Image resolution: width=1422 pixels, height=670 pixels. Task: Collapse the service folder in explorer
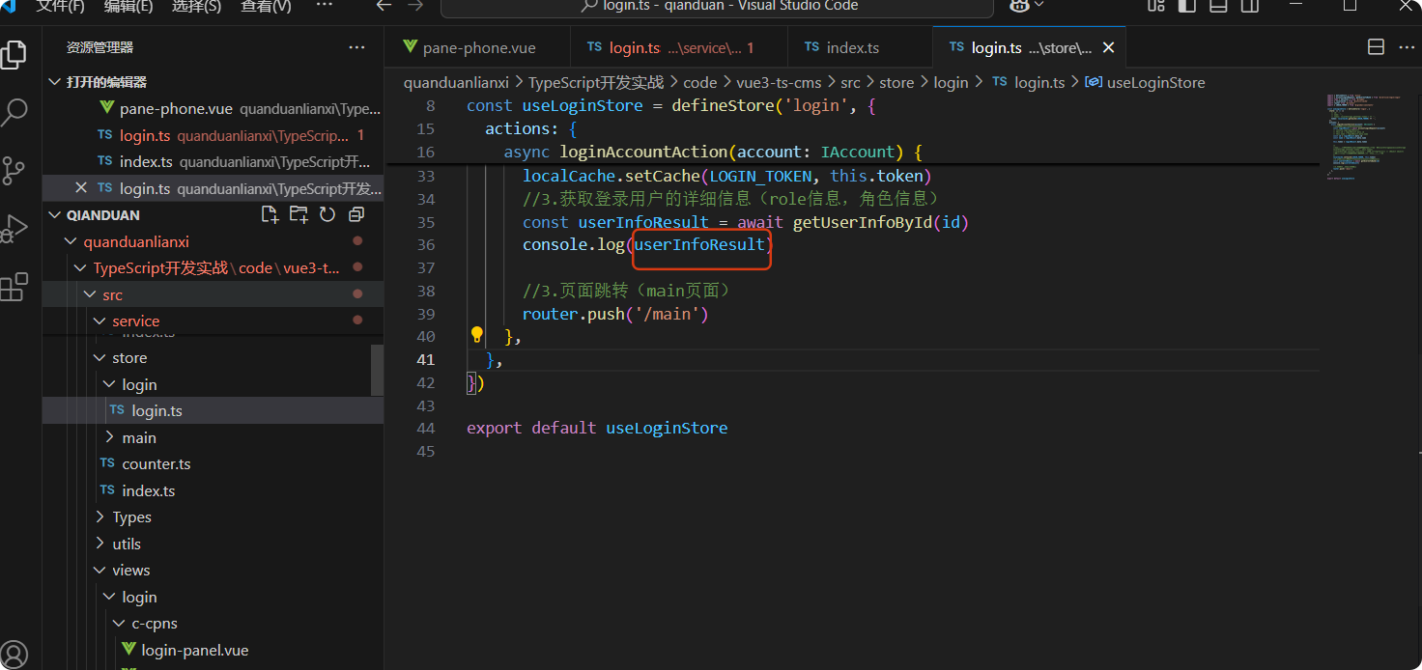click(x=100, y=321)
